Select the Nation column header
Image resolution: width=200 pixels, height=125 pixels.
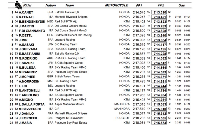(x=51, y=5)
